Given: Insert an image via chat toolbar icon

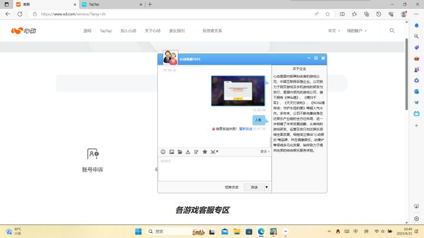Looking at the screenshot, I should pos(171,152).
